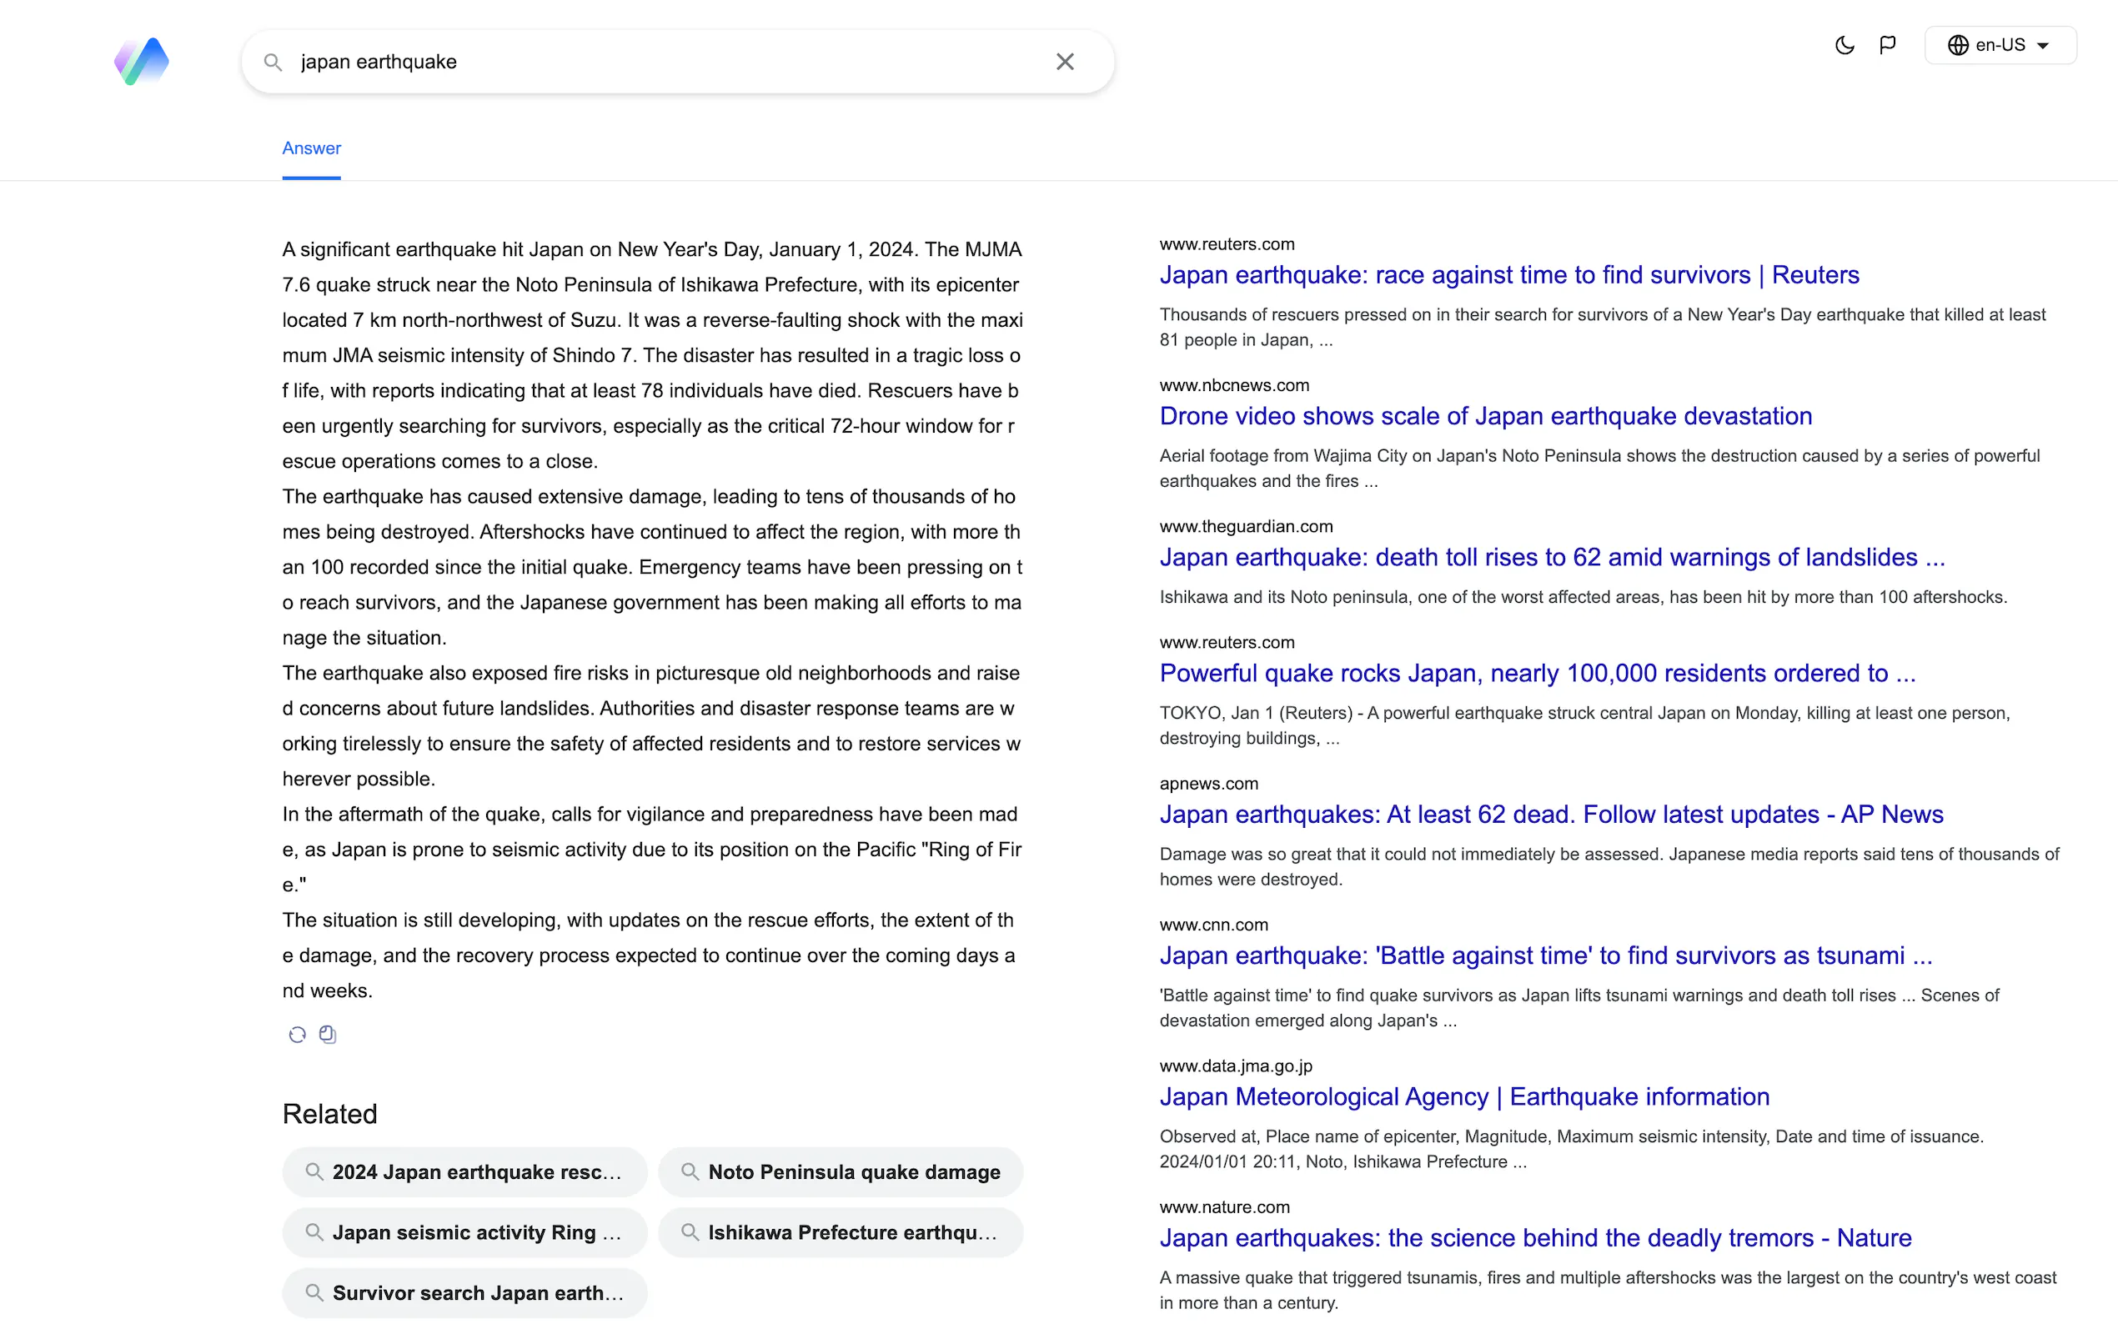Viewport: 2118px width, 1324px height.
Task: Toggle dark mode with the moon icon
Action: pyautogui.click(x=1844, y=46)
